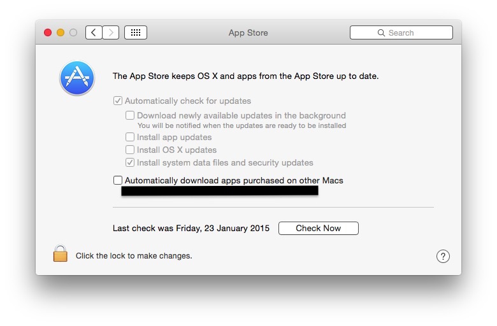The height and width of the screenshot is (326, 497).
Task: Click the App Store window title
Action: (248, 32)
